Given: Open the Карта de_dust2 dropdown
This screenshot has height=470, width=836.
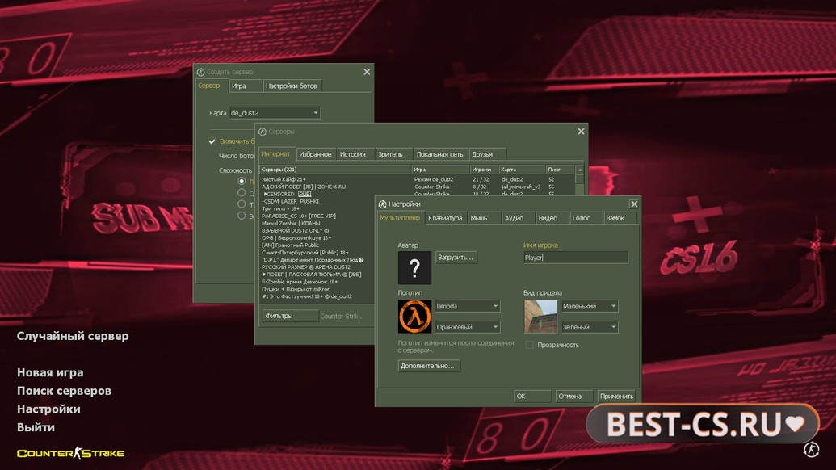Looking at the screenshot, I should click(x=275, y=113).
